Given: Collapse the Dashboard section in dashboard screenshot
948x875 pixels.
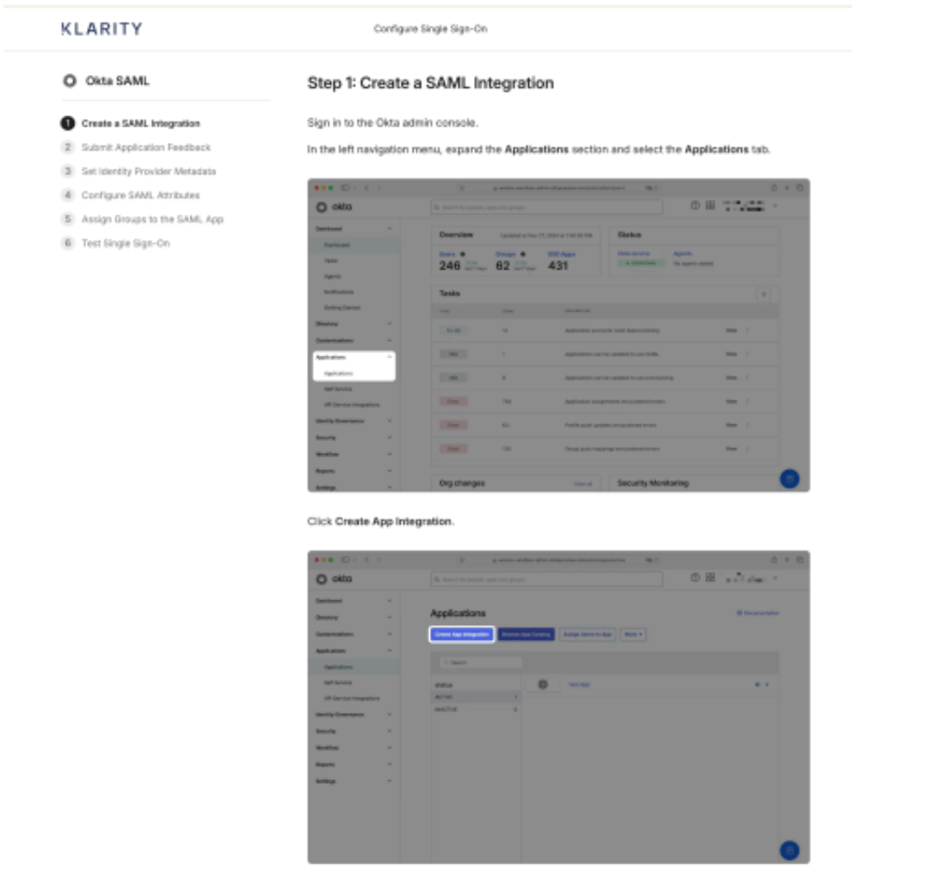Looking at the screenshot, I should [x=390, y=228].
